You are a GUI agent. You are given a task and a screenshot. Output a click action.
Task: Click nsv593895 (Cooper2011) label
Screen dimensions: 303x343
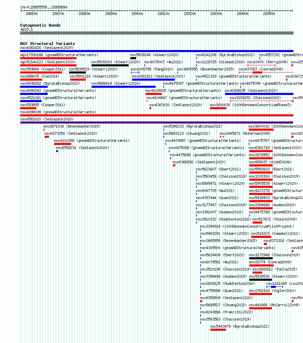point(43,105)
